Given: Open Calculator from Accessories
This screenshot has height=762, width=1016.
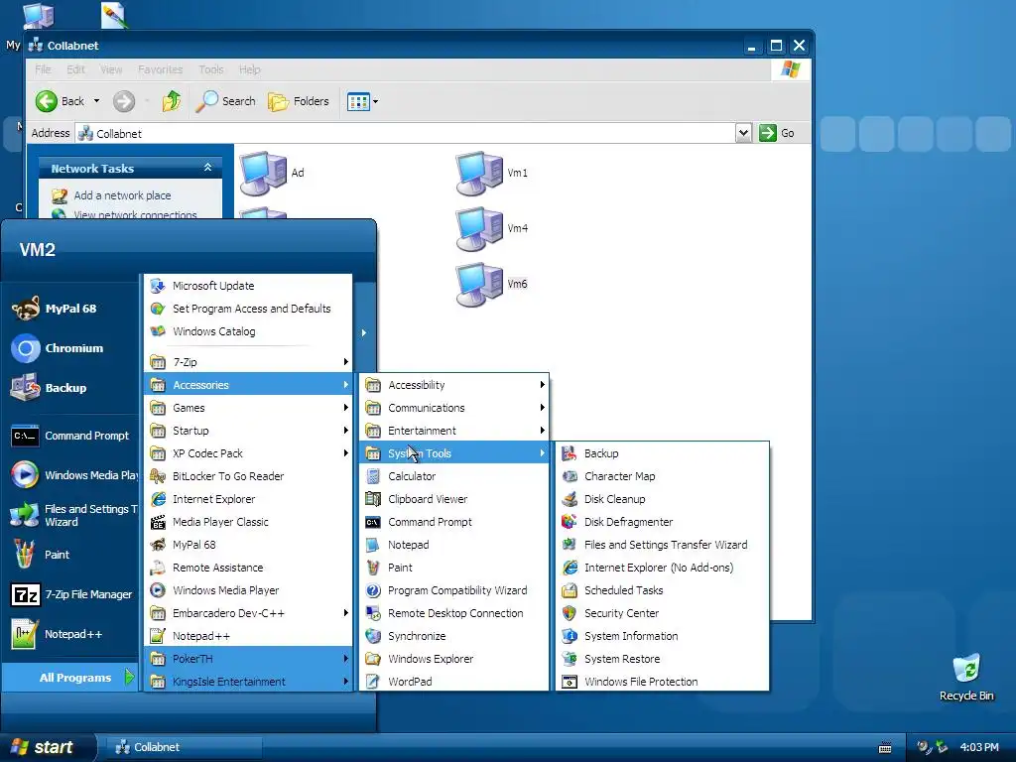Looking at the screenshot, I should (x=453, y=476).
